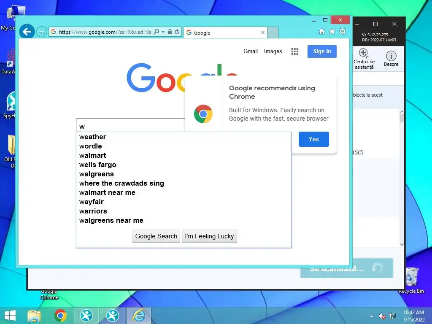This screenshot has height=324, width=432.
Task: Launch Google Chrome from the taskbar
Action: [60, 316]
